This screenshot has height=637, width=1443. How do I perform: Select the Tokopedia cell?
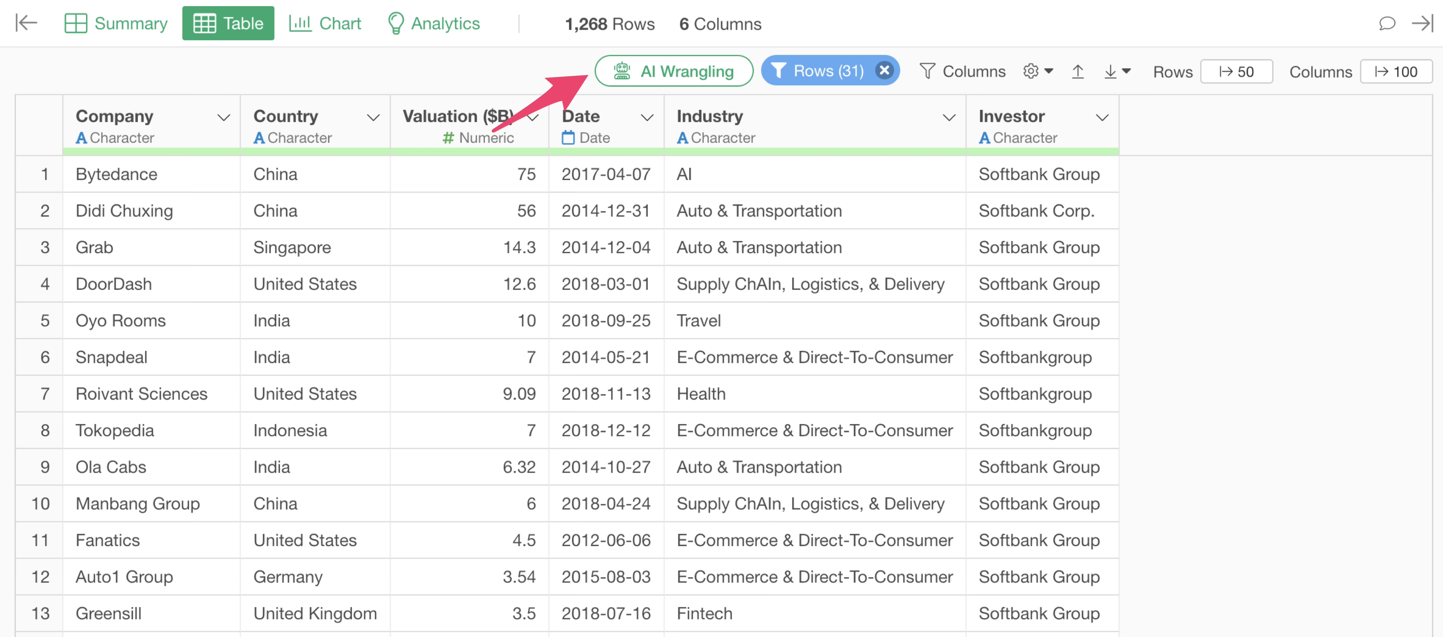point(151,431)
